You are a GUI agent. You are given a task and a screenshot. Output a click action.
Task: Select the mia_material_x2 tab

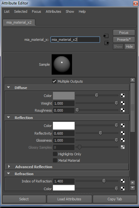point(19,22)
